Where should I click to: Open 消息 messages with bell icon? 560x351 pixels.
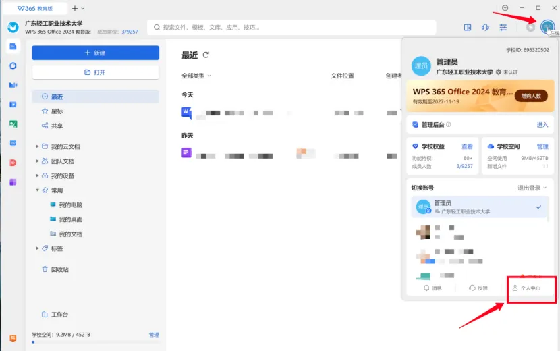click(432, 288)
